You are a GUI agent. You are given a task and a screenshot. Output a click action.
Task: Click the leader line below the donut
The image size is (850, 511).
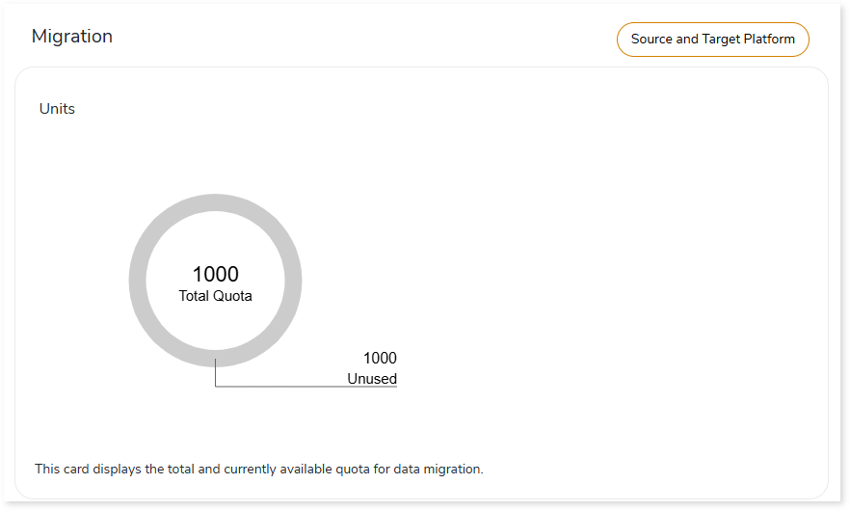point(215,374)
